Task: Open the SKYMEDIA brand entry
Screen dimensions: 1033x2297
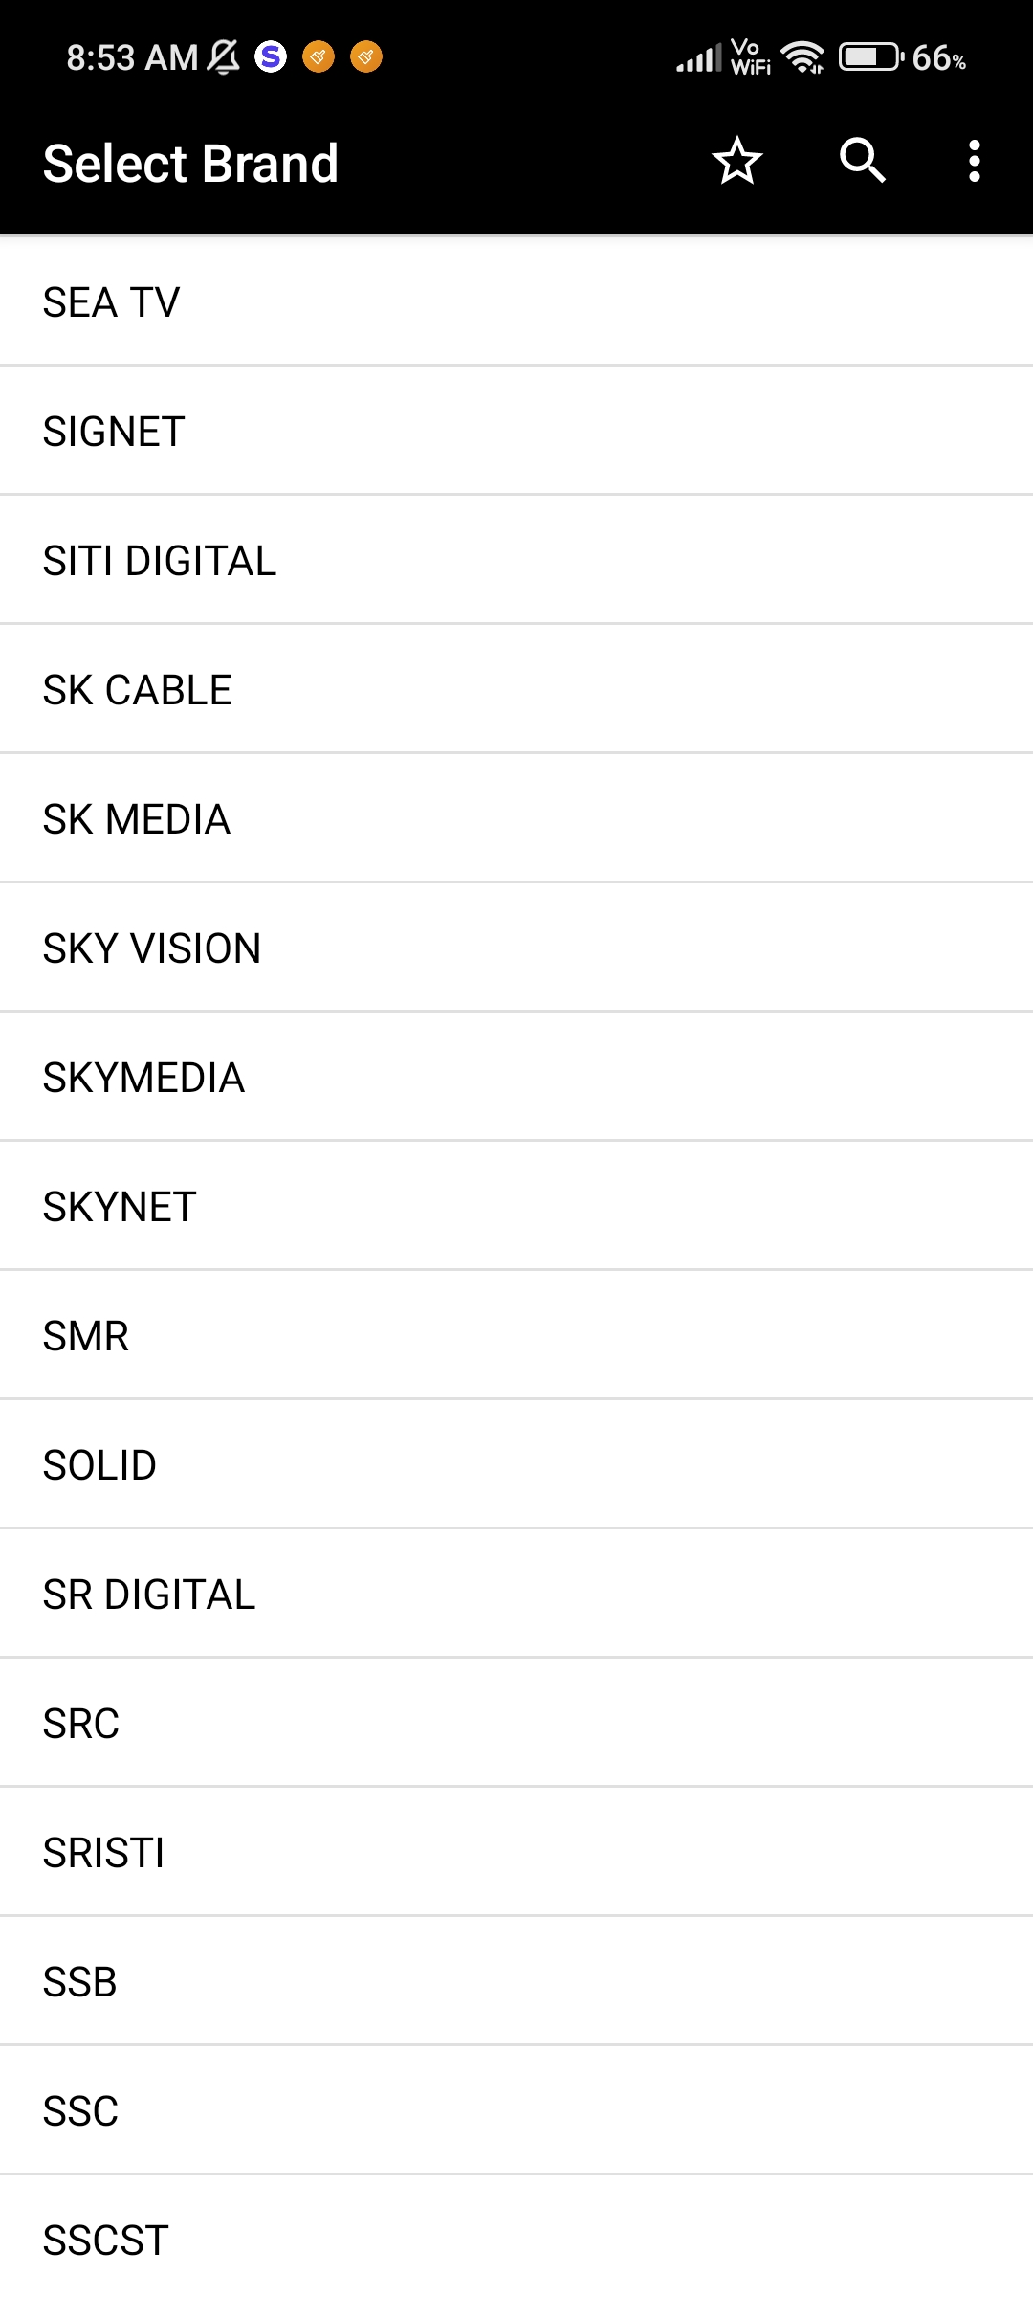Action: (516, 1077)
